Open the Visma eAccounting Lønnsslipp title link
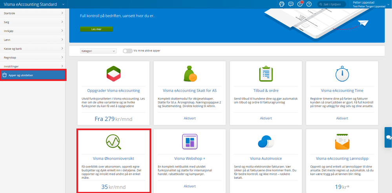Screen dimensions: 392x193 342,158
